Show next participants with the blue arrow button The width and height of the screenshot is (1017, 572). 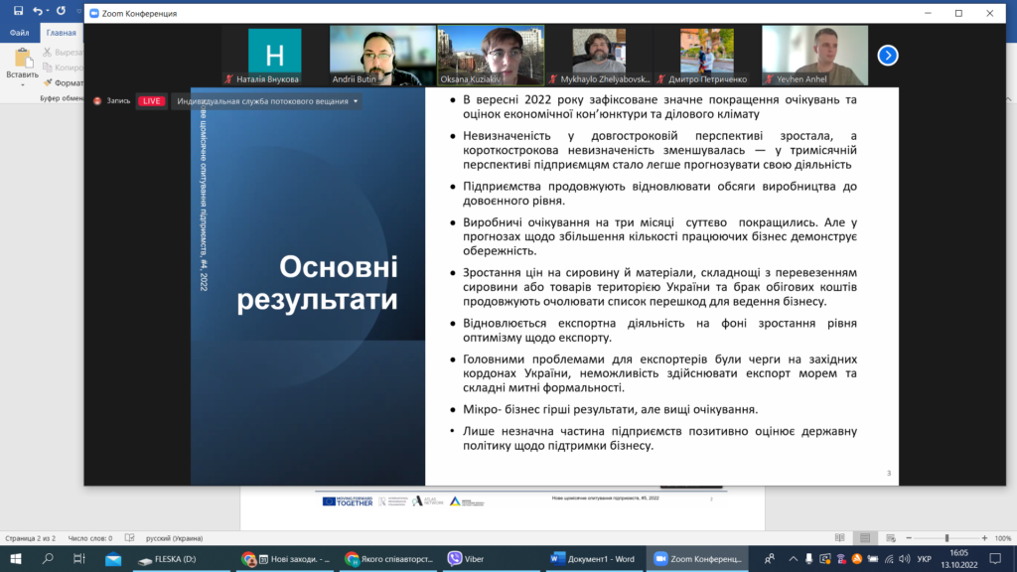point(888,56)
